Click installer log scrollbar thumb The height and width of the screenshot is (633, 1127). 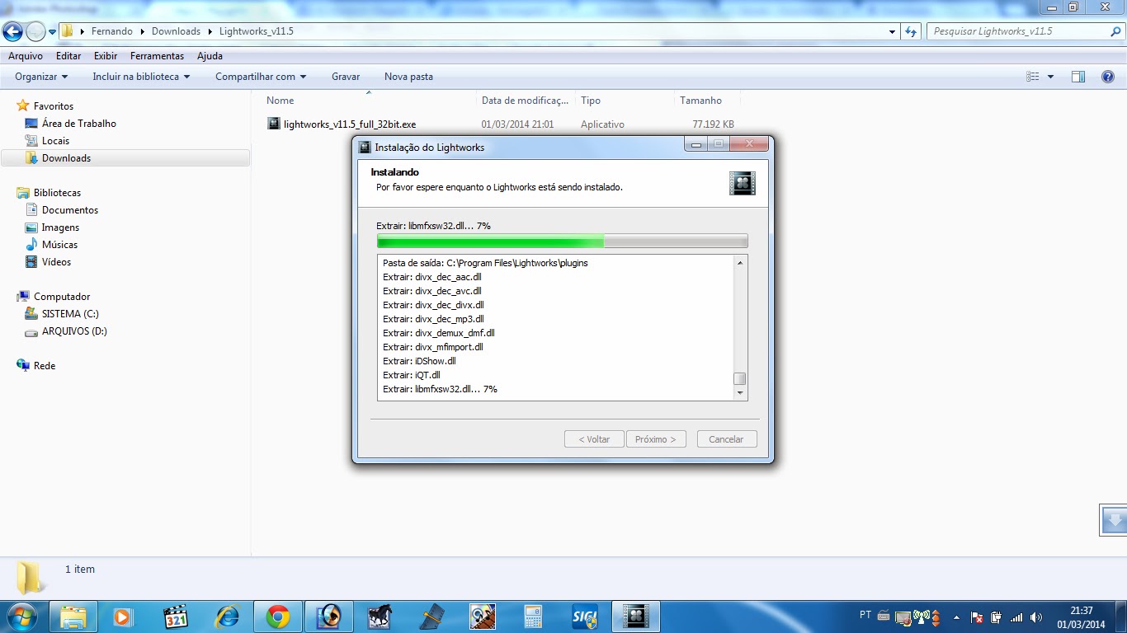tap(740, 379)
